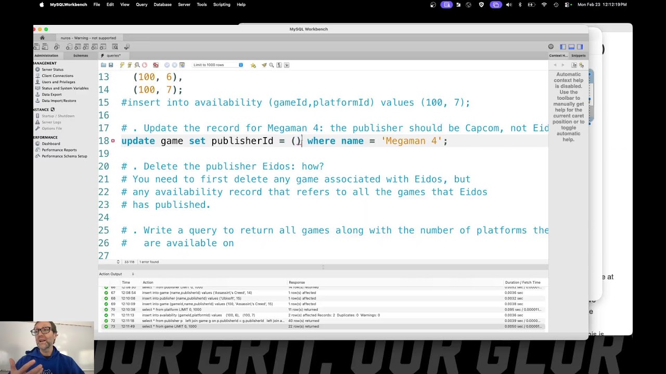Viewport: 666px width, 374px height.
Task: Run Explain on the current statement
Action: pos(137,65)
